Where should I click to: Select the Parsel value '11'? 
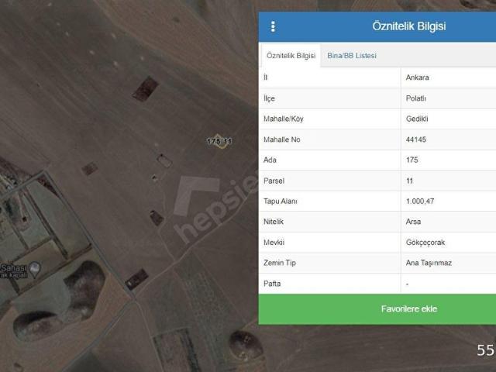tap(409, 181)
